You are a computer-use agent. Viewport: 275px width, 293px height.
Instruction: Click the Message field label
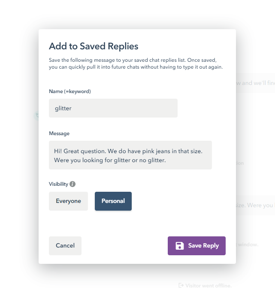[x=59, y=133]
